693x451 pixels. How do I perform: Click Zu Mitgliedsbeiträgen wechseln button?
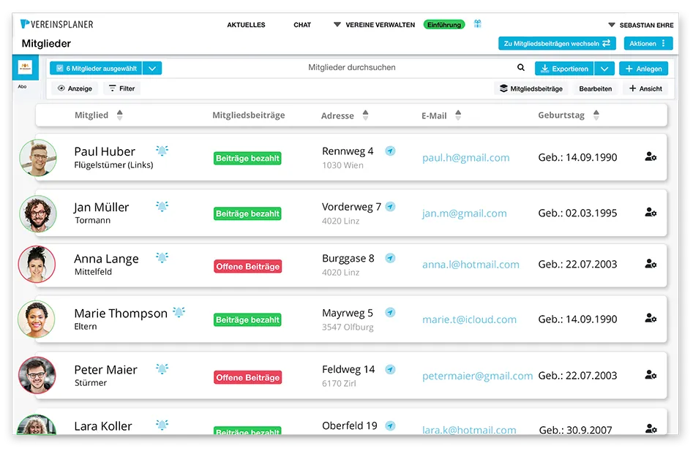click(557, 43)
